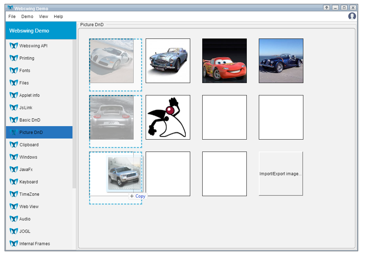The width and height of the screenshot is (367, 259).
Task: Click the butterfly icon beside JOGL
Action: (x=14, y=231)
